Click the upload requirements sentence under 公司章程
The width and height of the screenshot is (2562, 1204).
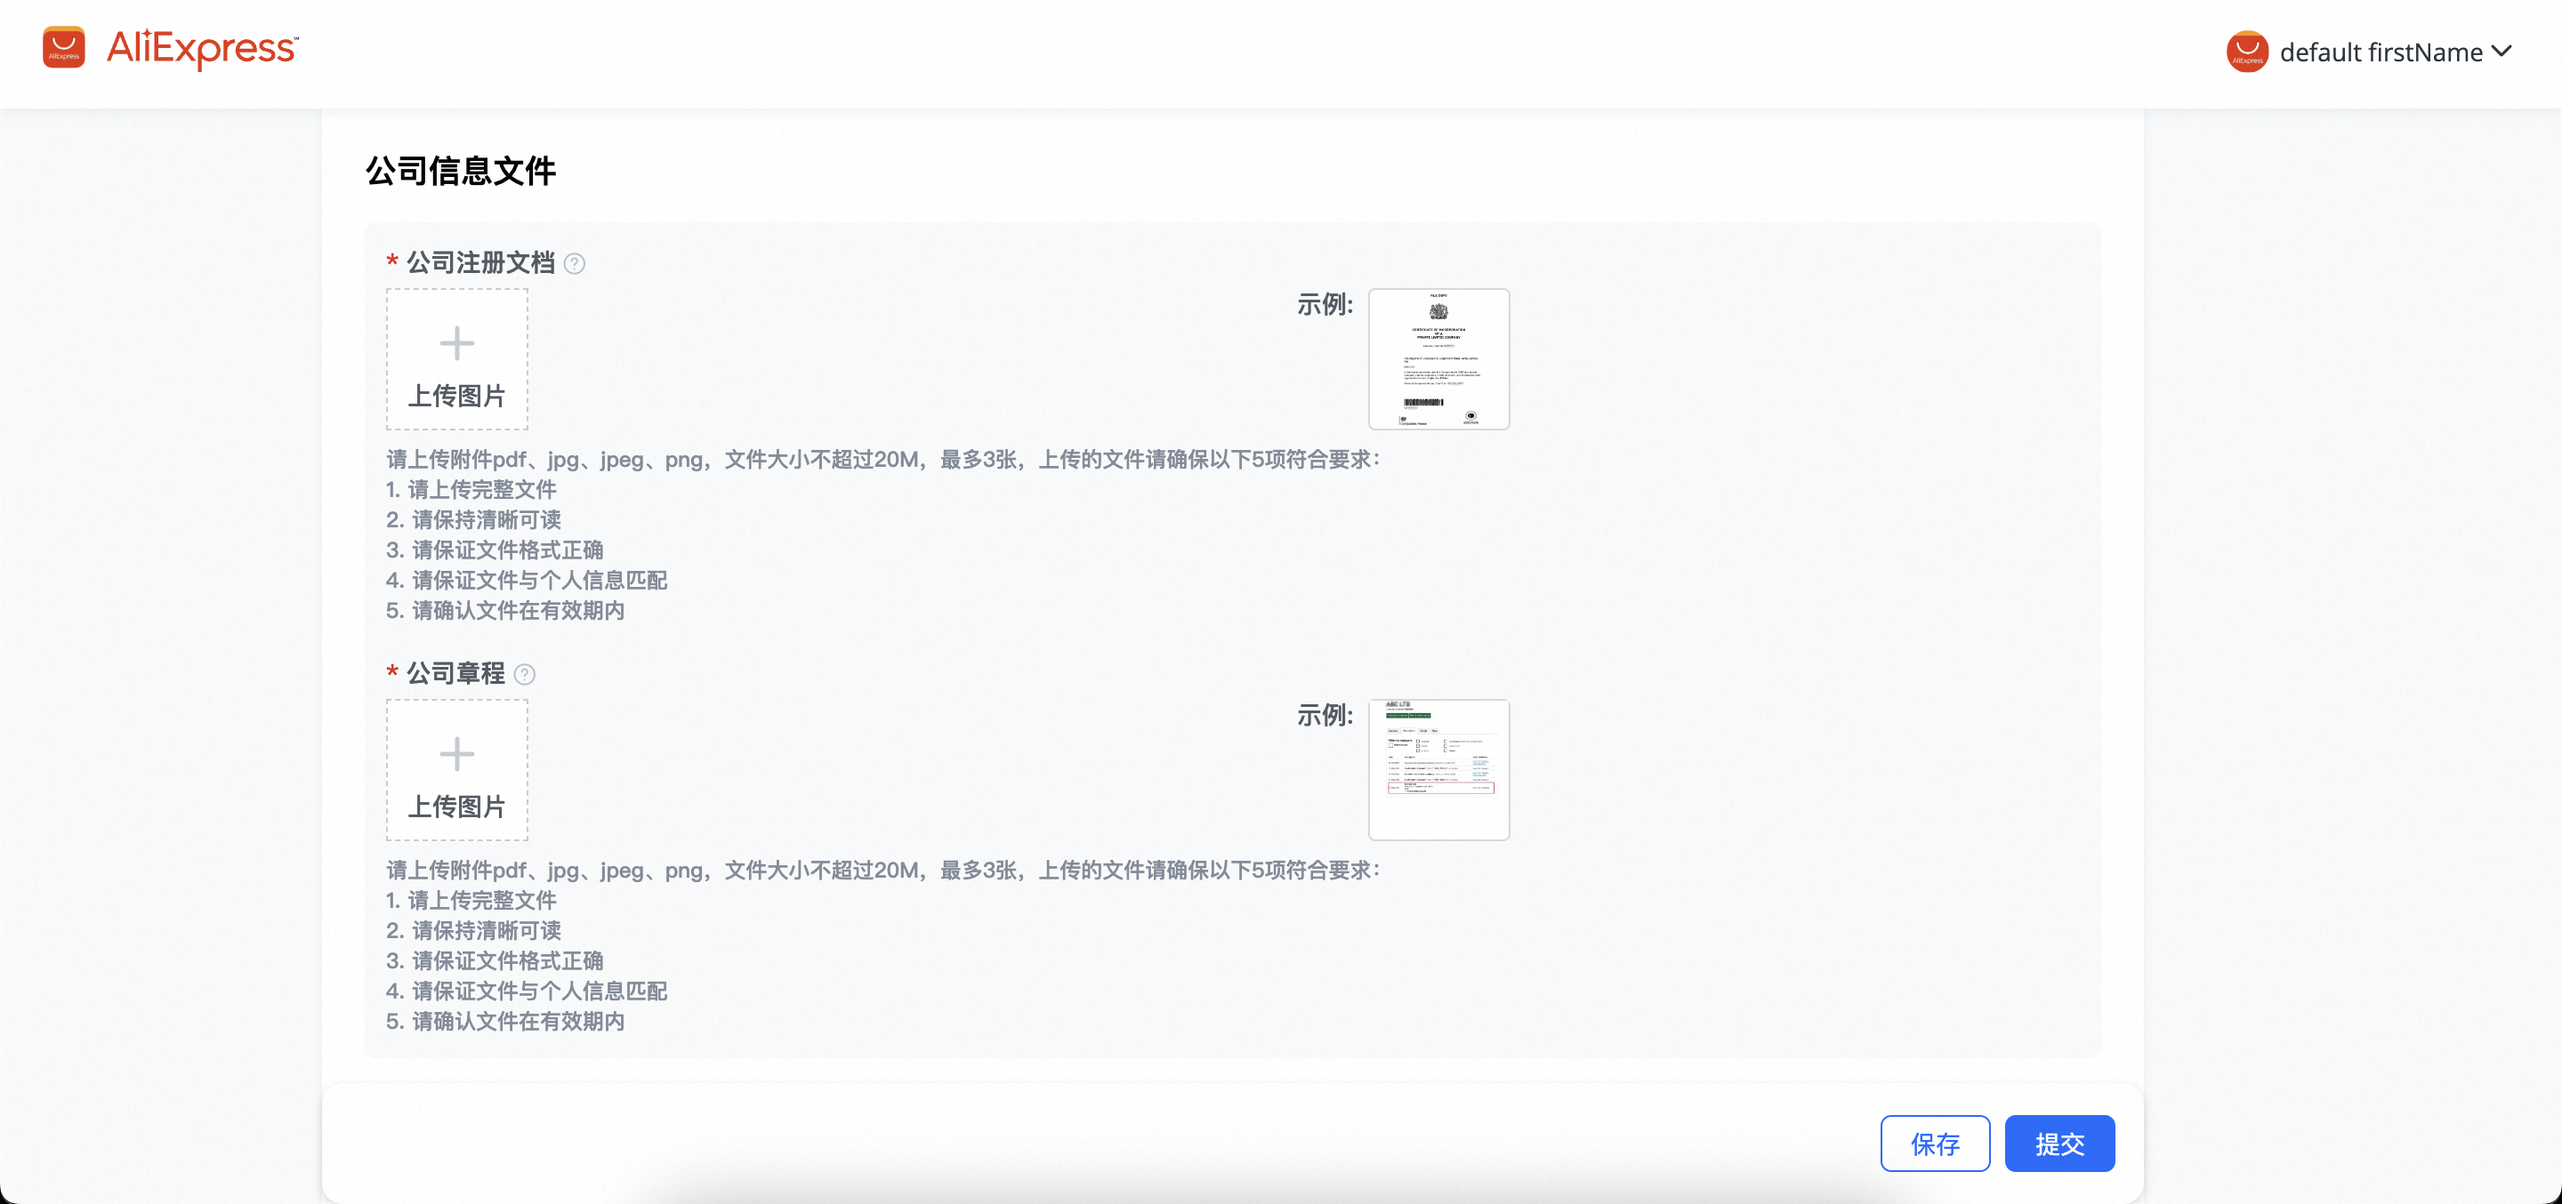(x=883, y=870)
